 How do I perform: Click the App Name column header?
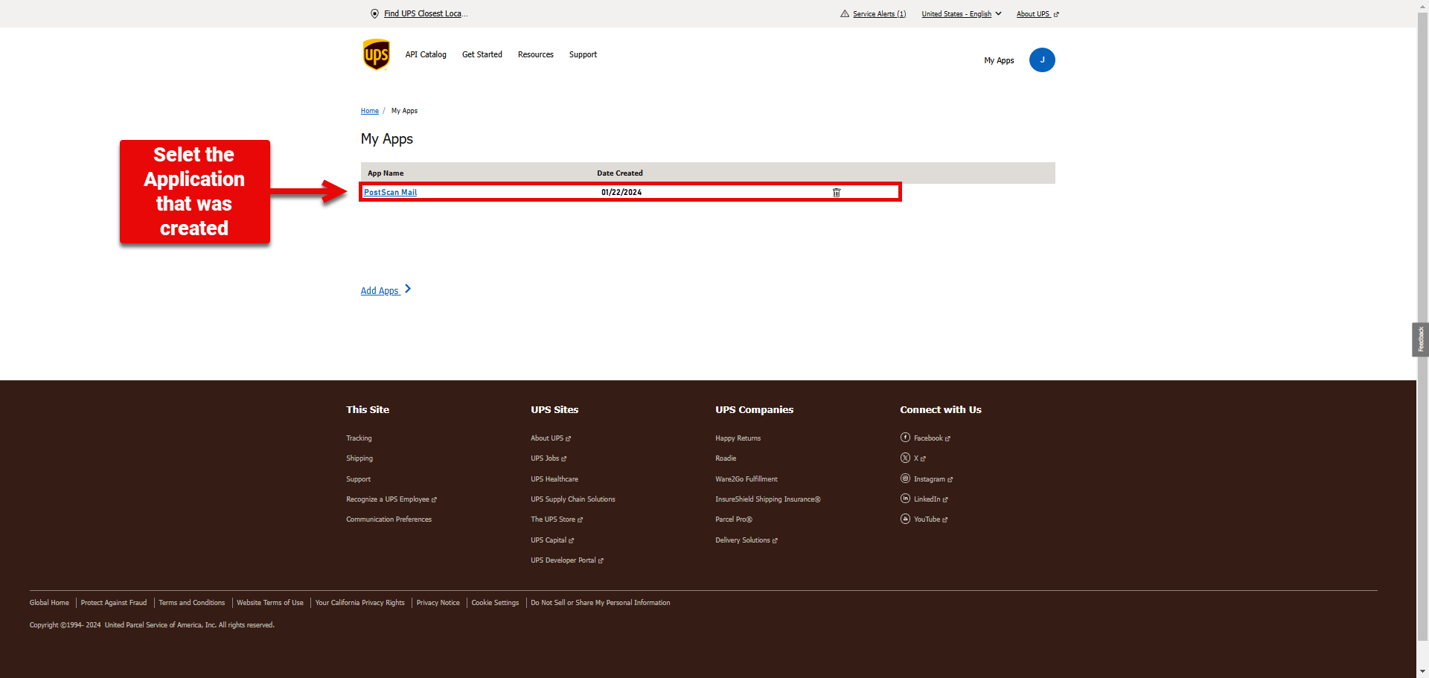click(x=386, y=173)
